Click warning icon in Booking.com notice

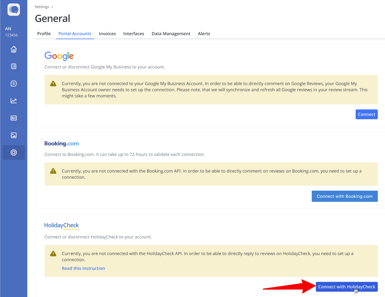(x=53, y=171)
